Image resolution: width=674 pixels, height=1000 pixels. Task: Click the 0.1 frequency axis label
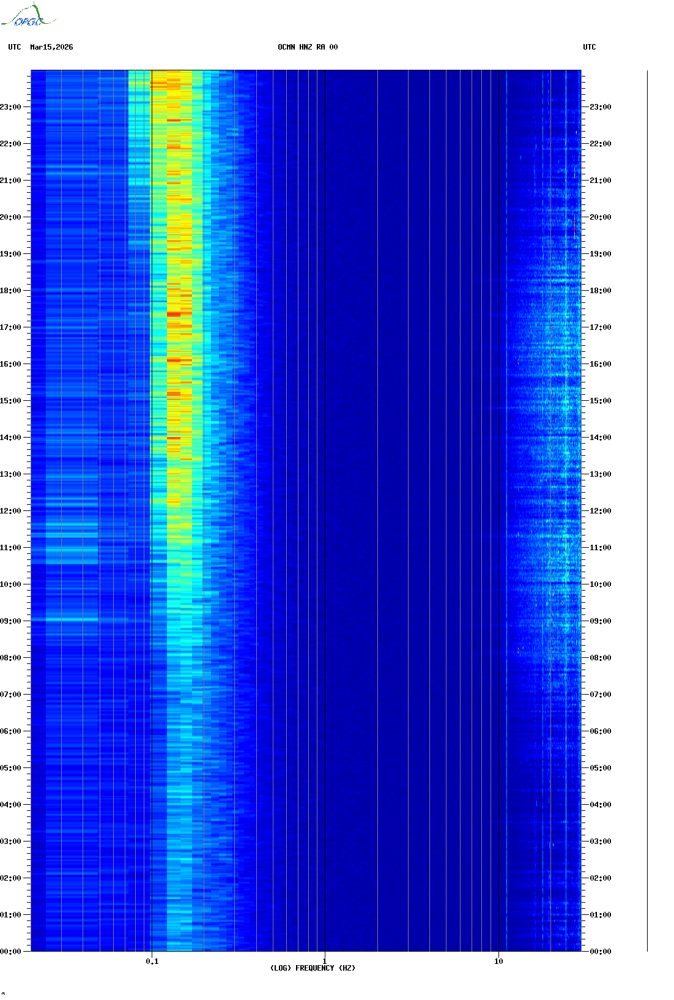tap(152, 961)
